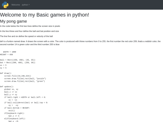Click the 'vx = 5' code line
The width and height of the screenshot is (163, 122).
(3, 65)
